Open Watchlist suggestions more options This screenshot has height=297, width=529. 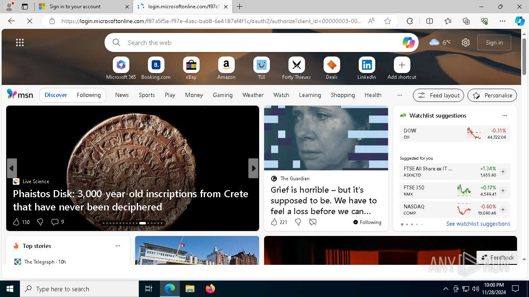coord(504,115)
